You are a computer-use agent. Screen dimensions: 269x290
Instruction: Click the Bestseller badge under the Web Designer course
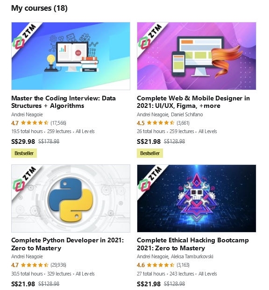pos(150,153)
